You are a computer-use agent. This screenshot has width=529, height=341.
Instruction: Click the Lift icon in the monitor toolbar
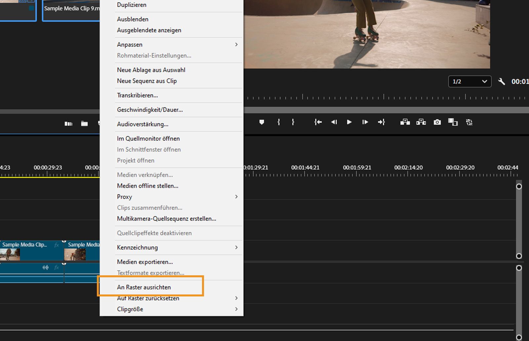tap(405, 122)
